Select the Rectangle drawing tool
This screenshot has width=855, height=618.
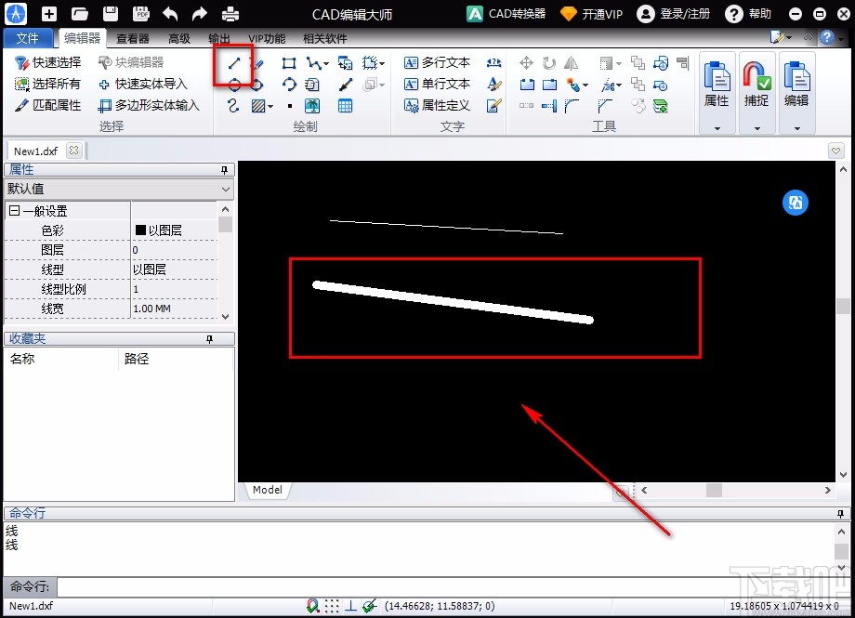pyautogui.click(x=289, y=63)
